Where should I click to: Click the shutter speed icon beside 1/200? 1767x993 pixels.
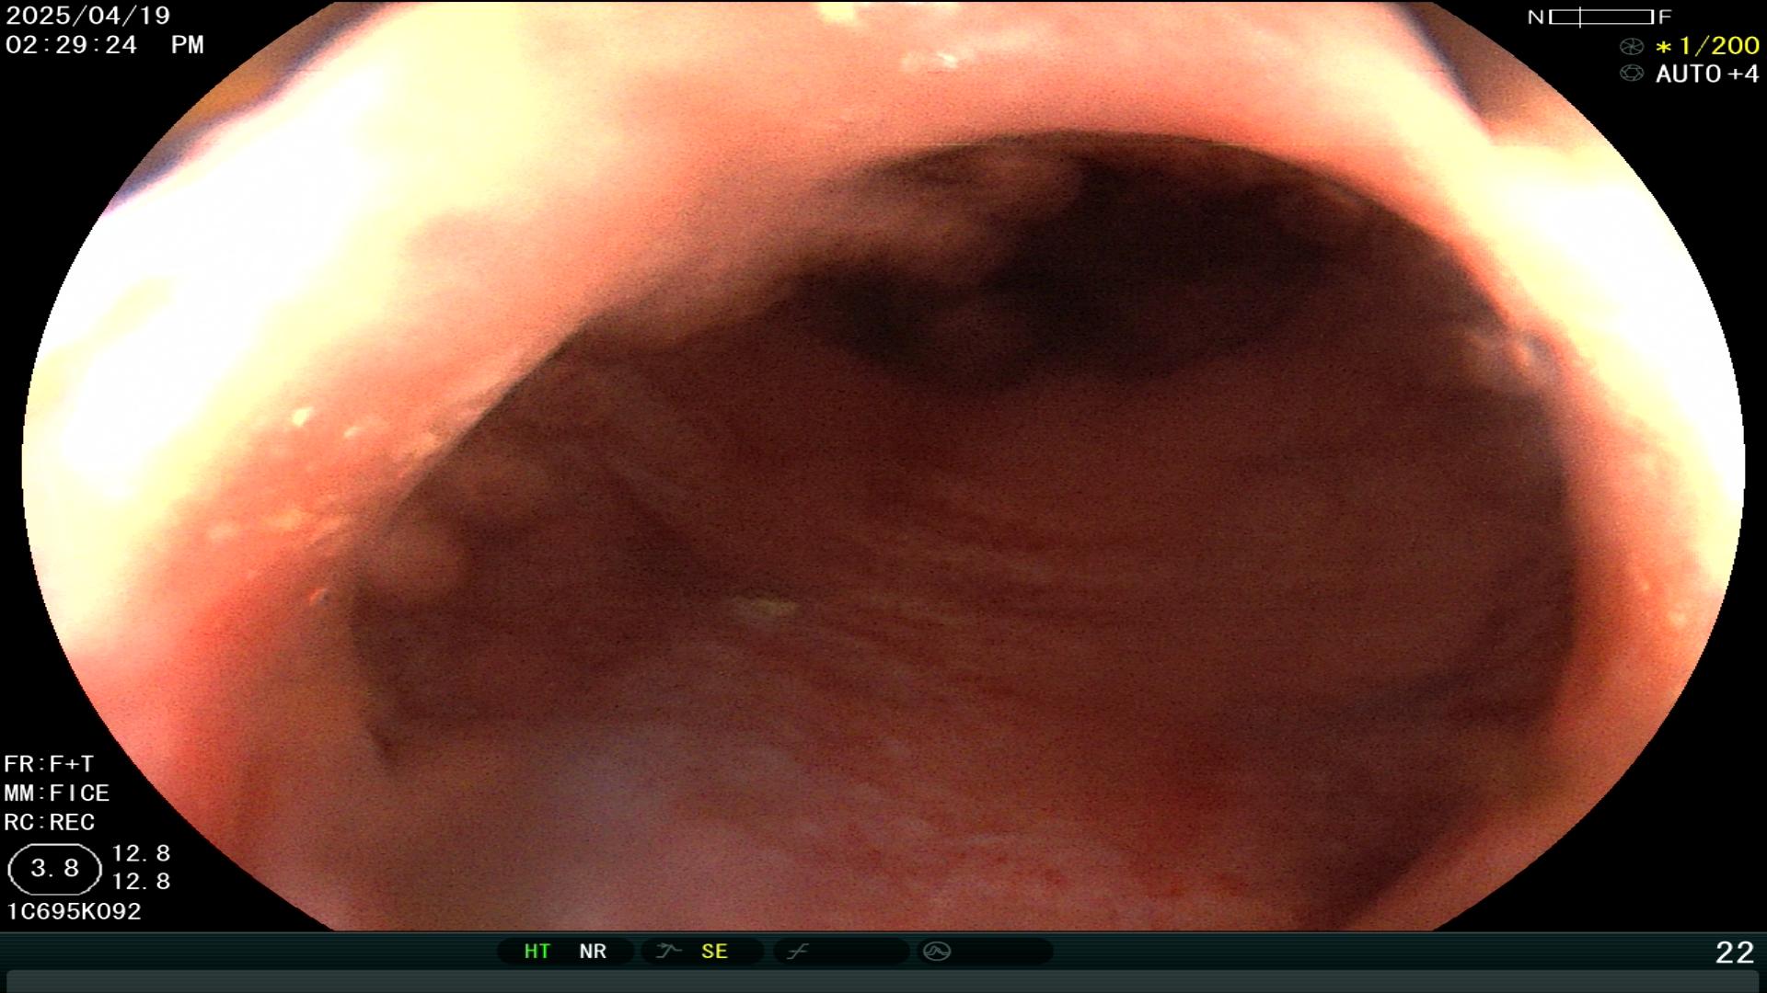1632,46
